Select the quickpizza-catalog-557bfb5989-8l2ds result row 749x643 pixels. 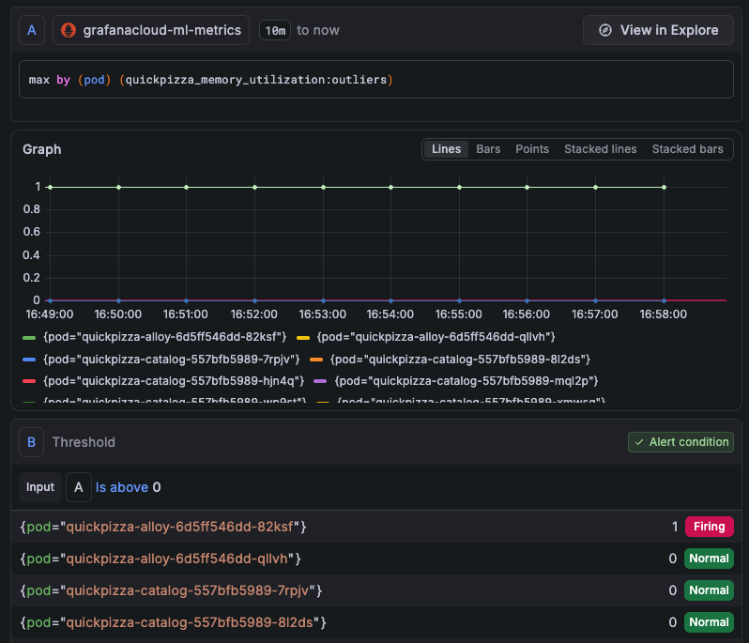click(x=376, y=622)
